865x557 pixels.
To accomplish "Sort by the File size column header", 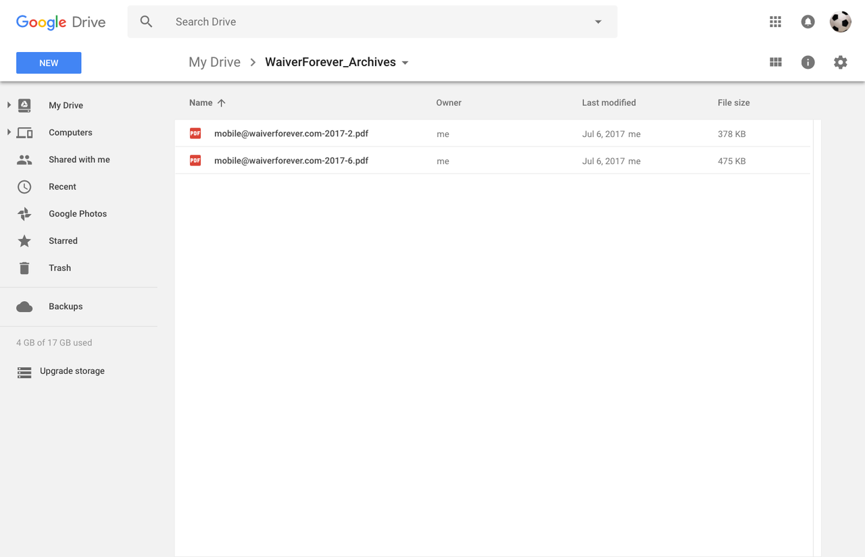I will pos(734,103).
